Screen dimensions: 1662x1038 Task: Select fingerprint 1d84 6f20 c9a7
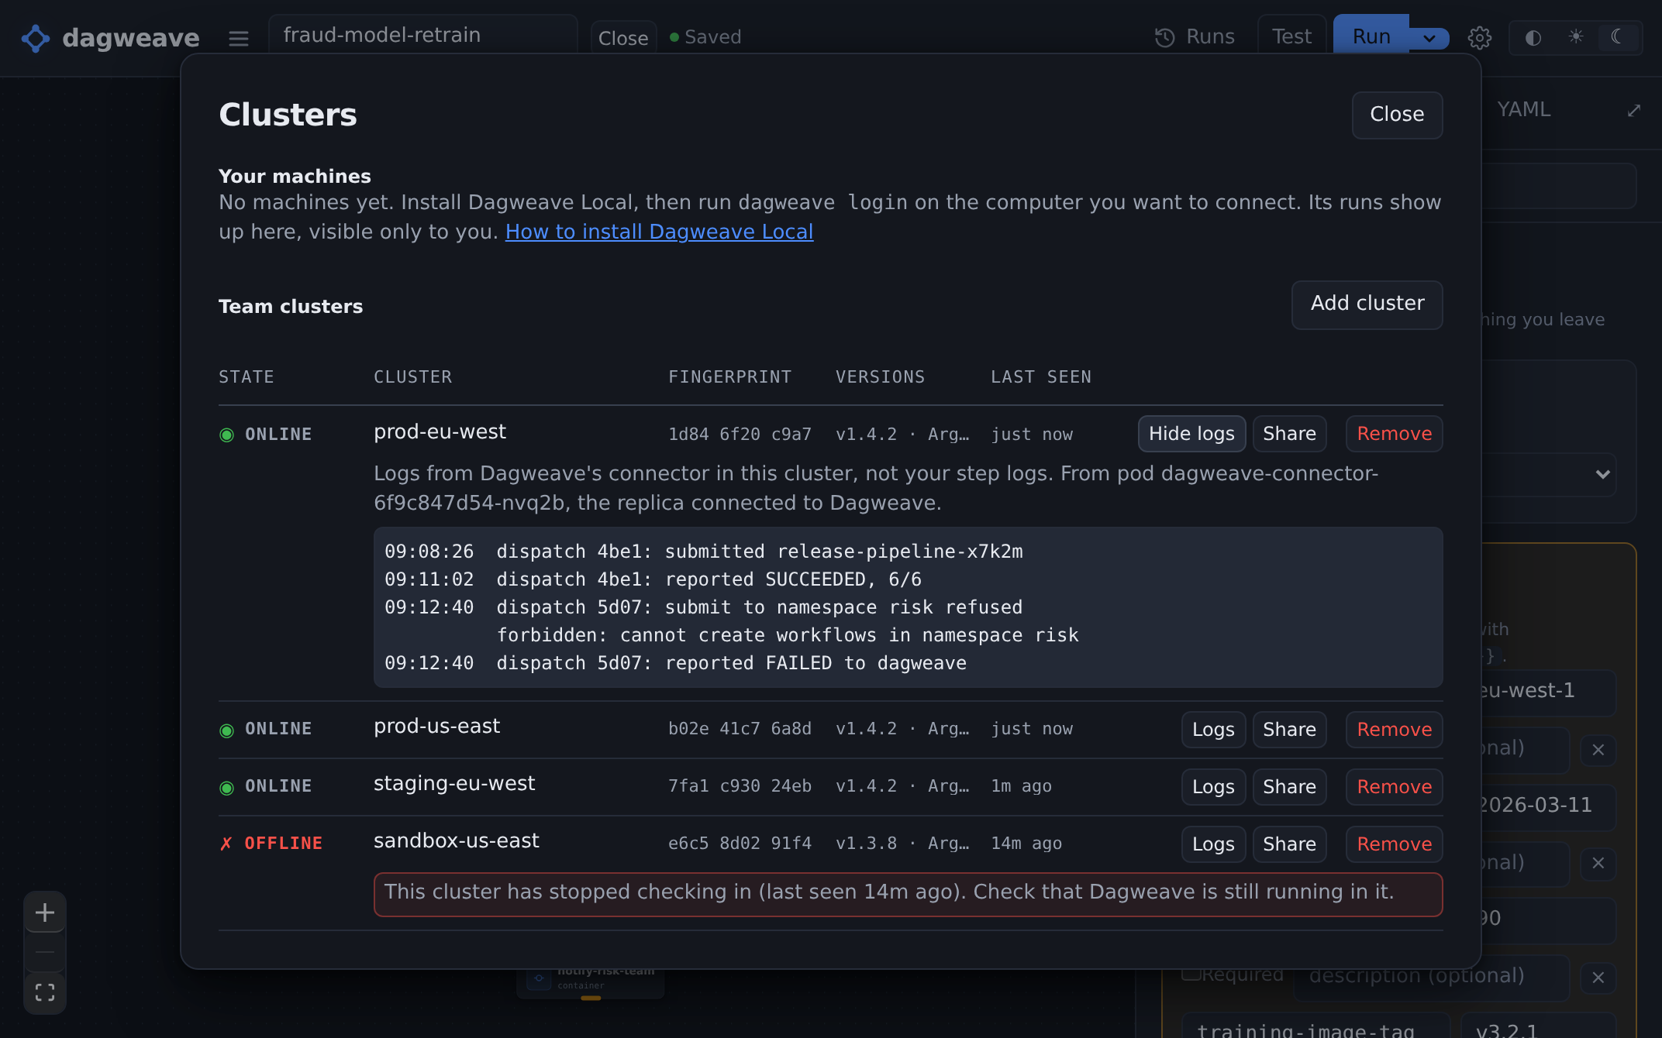click(x=740, y=435)
